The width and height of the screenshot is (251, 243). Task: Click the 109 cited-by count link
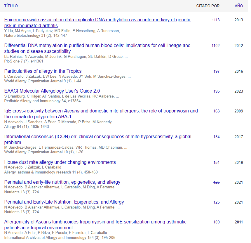point(216,222)
